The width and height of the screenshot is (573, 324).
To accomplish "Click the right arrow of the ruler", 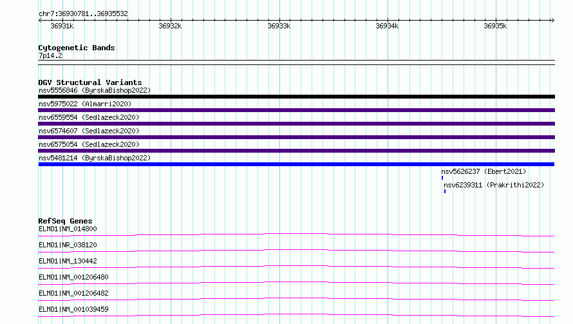I will coord(552,20).
